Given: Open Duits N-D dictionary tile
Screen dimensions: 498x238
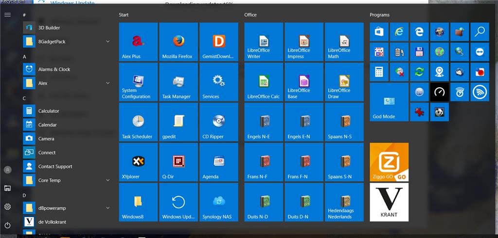Looking at the screenshot, I should 264,202.
